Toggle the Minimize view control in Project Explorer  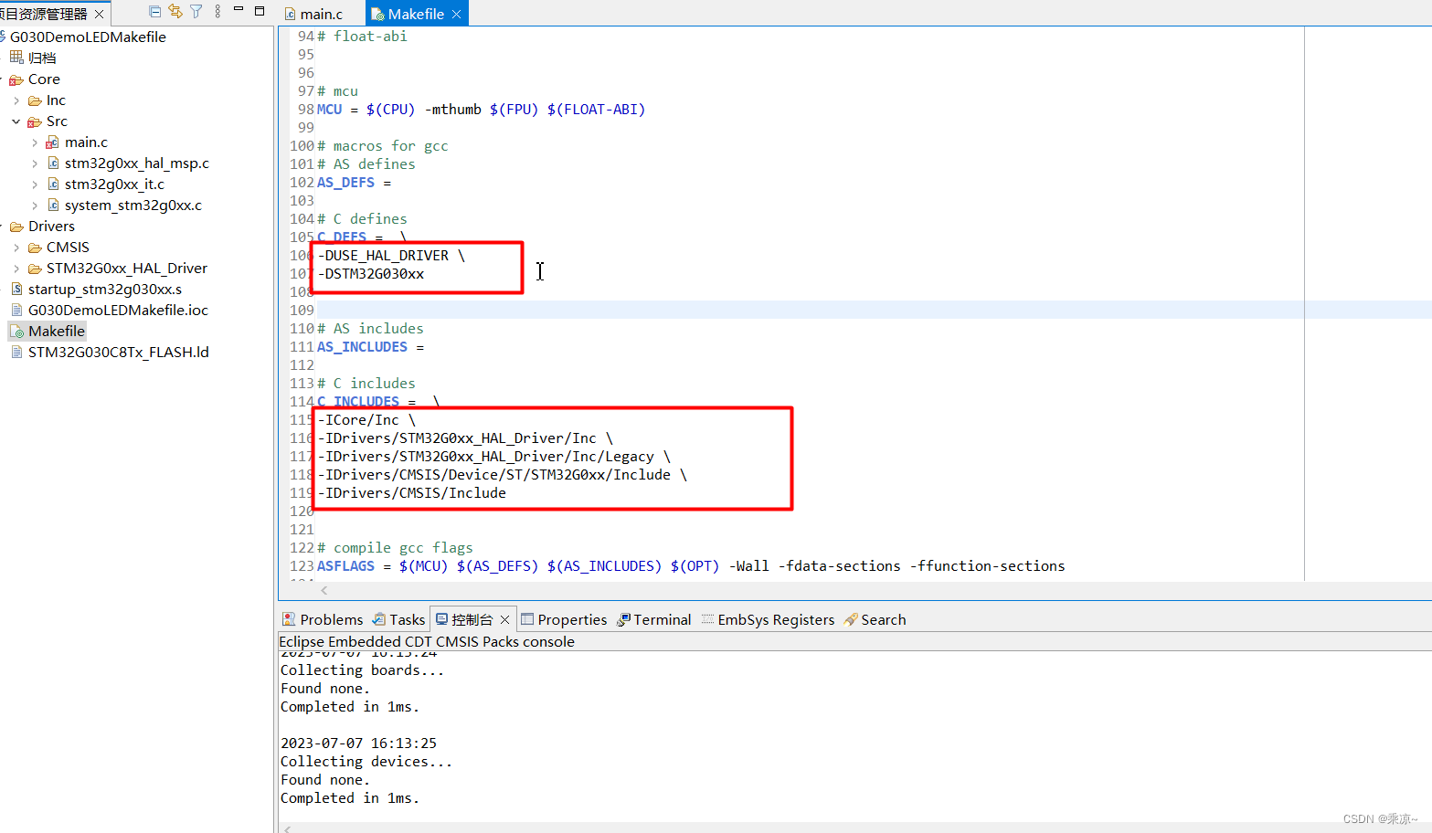238,11
